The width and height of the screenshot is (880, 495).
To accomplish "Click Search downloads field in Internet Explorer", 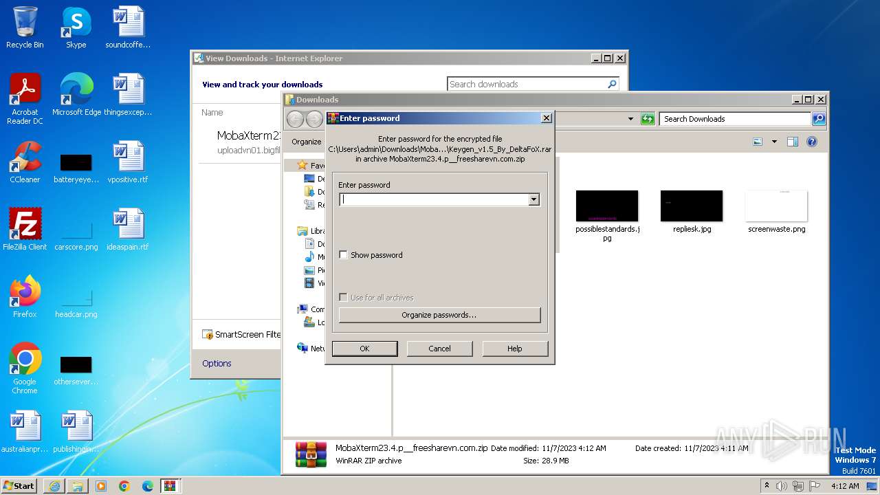I will (527, 84).
